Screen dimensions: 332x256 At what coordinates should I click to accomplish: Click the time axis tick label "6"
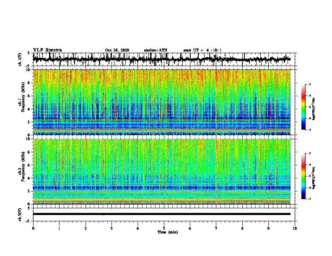[x=190, y=228]
